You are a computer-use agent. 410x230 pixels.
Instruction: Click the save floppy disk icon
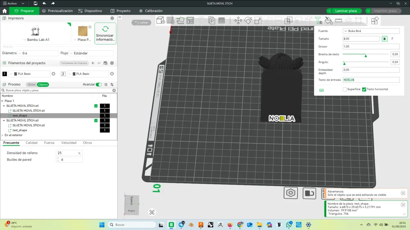click(35, 3)
